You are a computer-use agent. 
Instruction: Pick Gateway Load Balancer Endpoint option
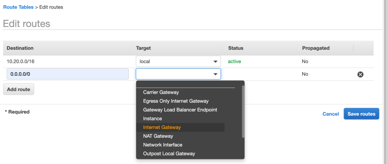[180, 110]
